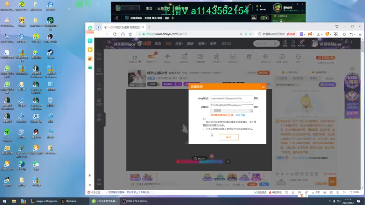
Task: Toggle the live stream on/off switch
Action: tap(151, 56)
